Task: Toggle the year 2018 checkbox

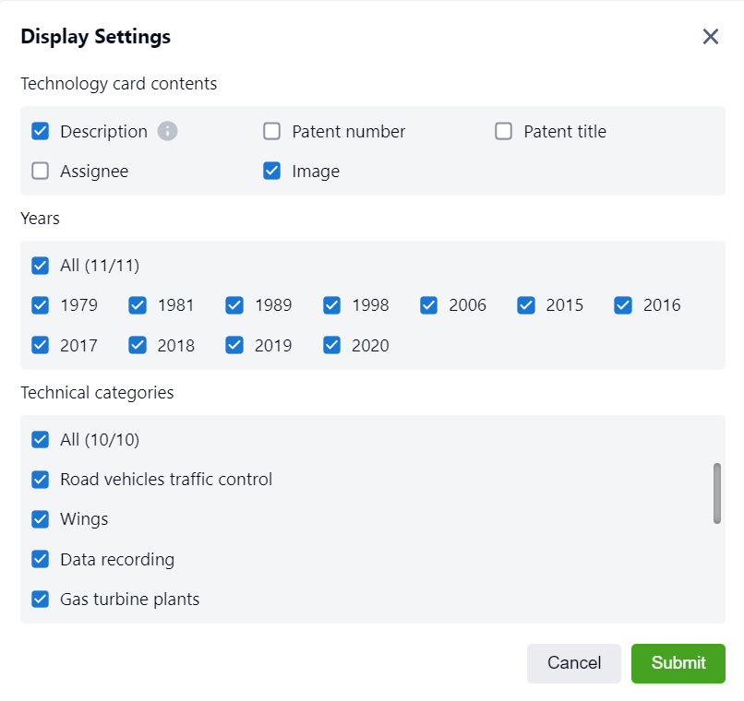Action: [138, 345]
